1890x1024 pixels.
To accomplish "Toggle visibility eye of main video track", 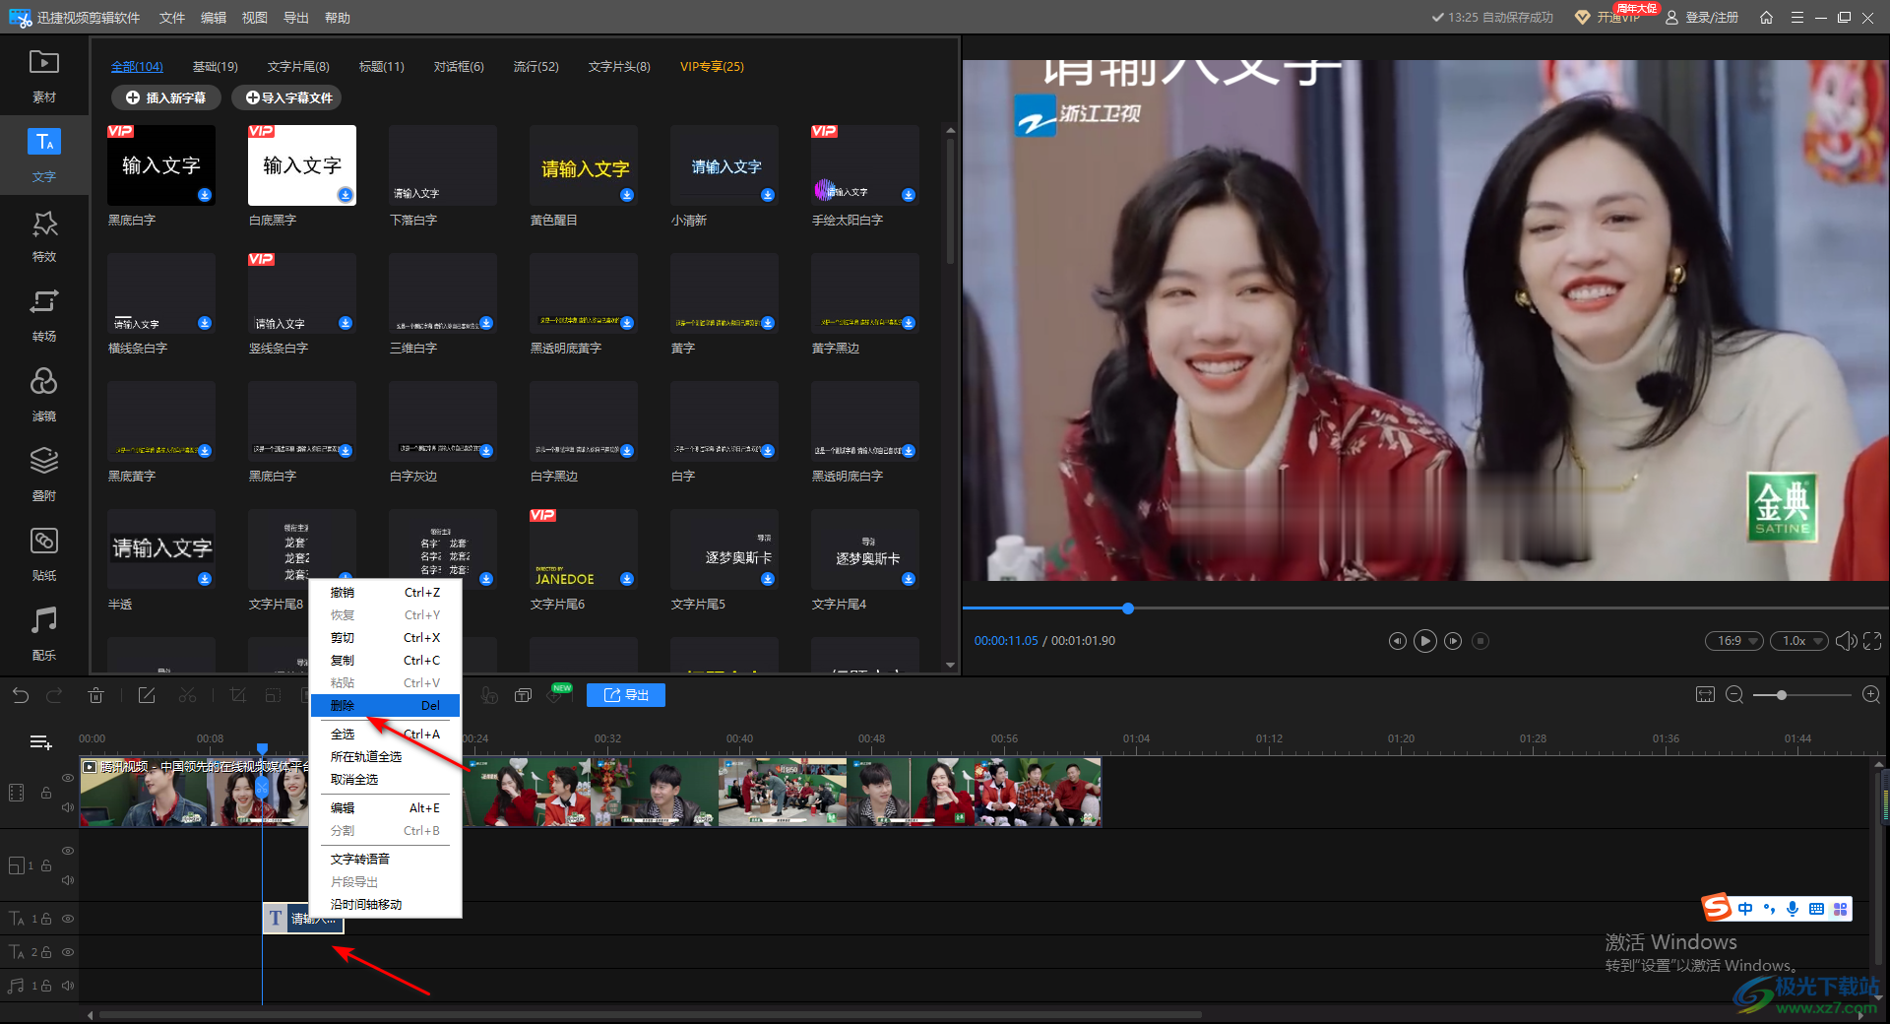I will click(x=68, y=778).
